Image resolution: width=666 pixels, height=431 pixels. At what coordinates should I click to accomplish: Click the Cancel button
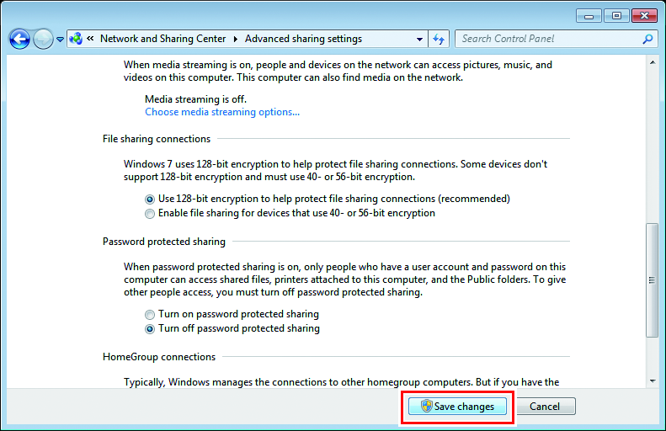pyautogui.click(x=546, y=407)
